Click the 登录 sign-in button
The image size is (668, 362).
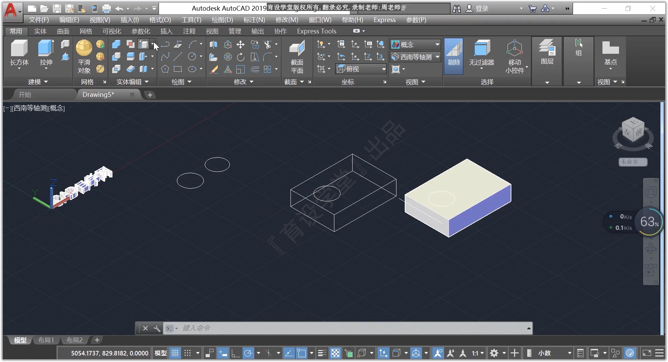[478, 9]
